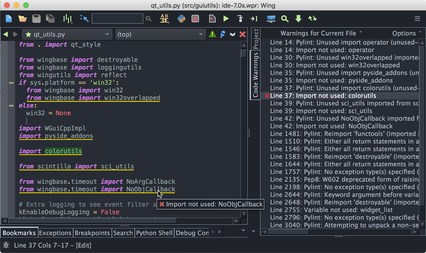This screenshot has height=253, width=426.
Task: Click the remote host monitor icon
Action: [x=271, y=19]
